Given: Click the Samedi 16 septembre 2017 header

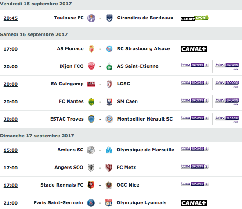Looking at the screenshot, I should pyautogui.click(x=34, y=34).
